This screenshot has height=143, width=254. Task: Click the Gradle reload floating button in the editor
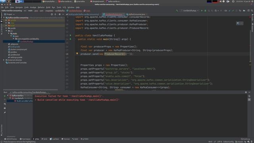tap(240, 23)
